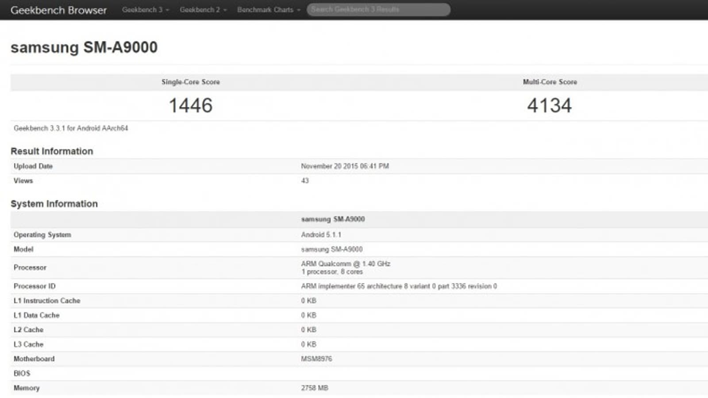Select the 2758 MB memory value
The image size is (708, 398).
point(315,388)
